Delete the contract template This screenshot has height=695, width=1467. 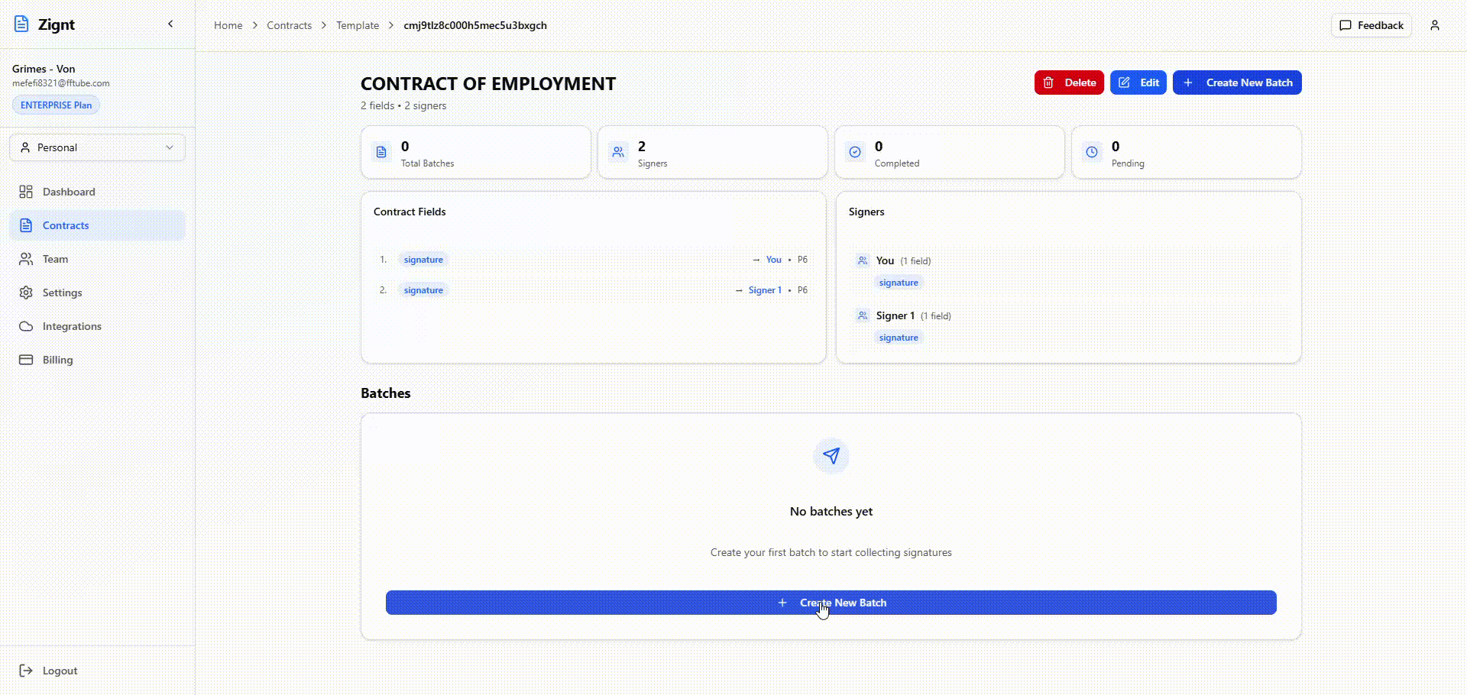[1068, 82]
